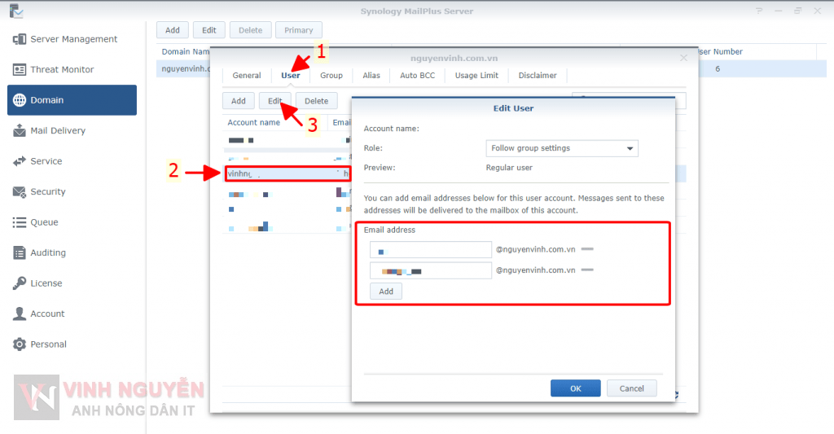
Task: Open the License section
Action: (x=46, y=283)
